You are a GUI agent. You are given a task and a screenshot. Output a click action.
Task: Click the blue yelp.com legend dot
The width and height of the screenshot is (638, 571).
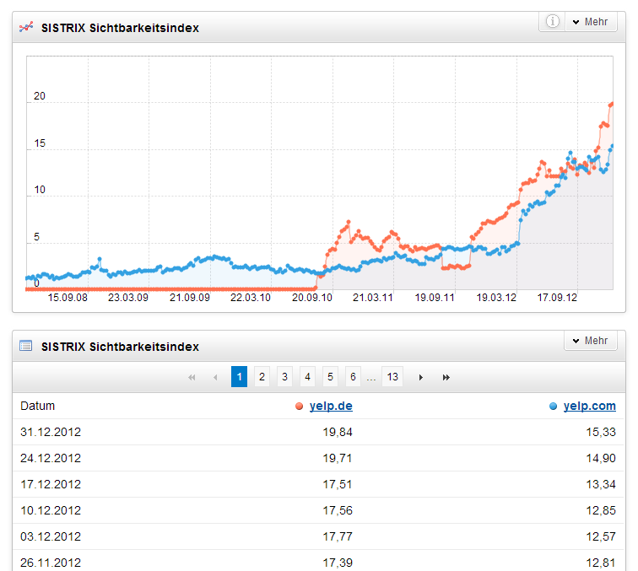click(x=554, y=407)
